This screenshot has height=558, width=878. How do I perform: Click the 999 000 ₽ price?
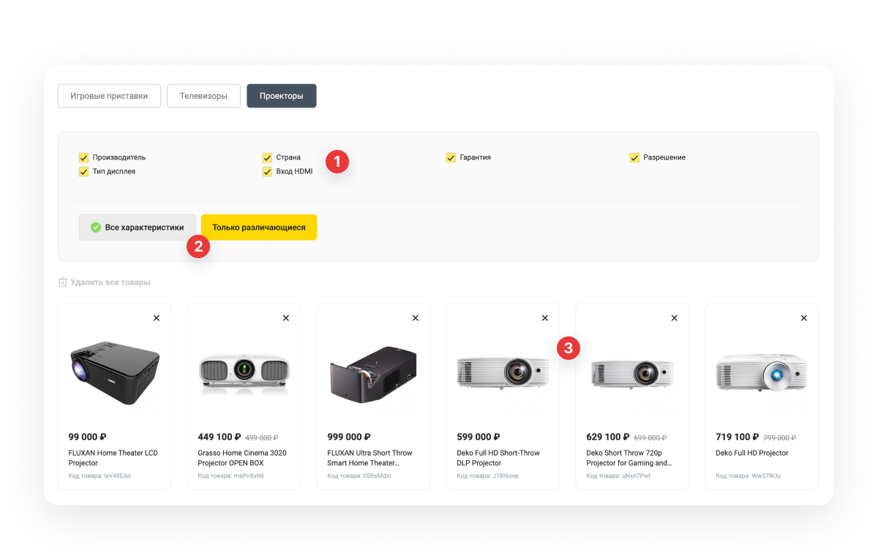(349, 437)
